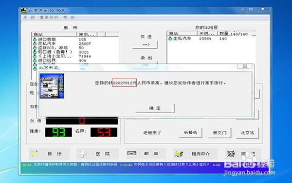
Task: Click the 确定 button in the dialog
Action: click(155, 108)
